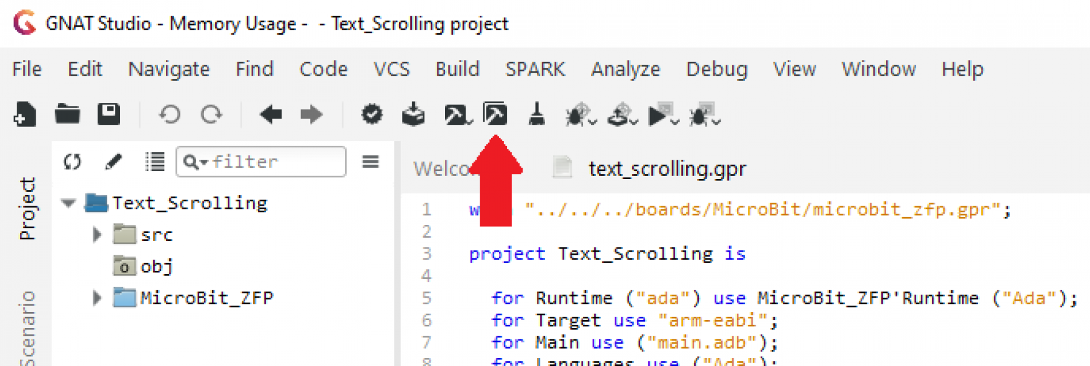The height and width of the screenshot is (366, 1090).
Task: Click the last bug toolbar icon
Action: [704, 114]
